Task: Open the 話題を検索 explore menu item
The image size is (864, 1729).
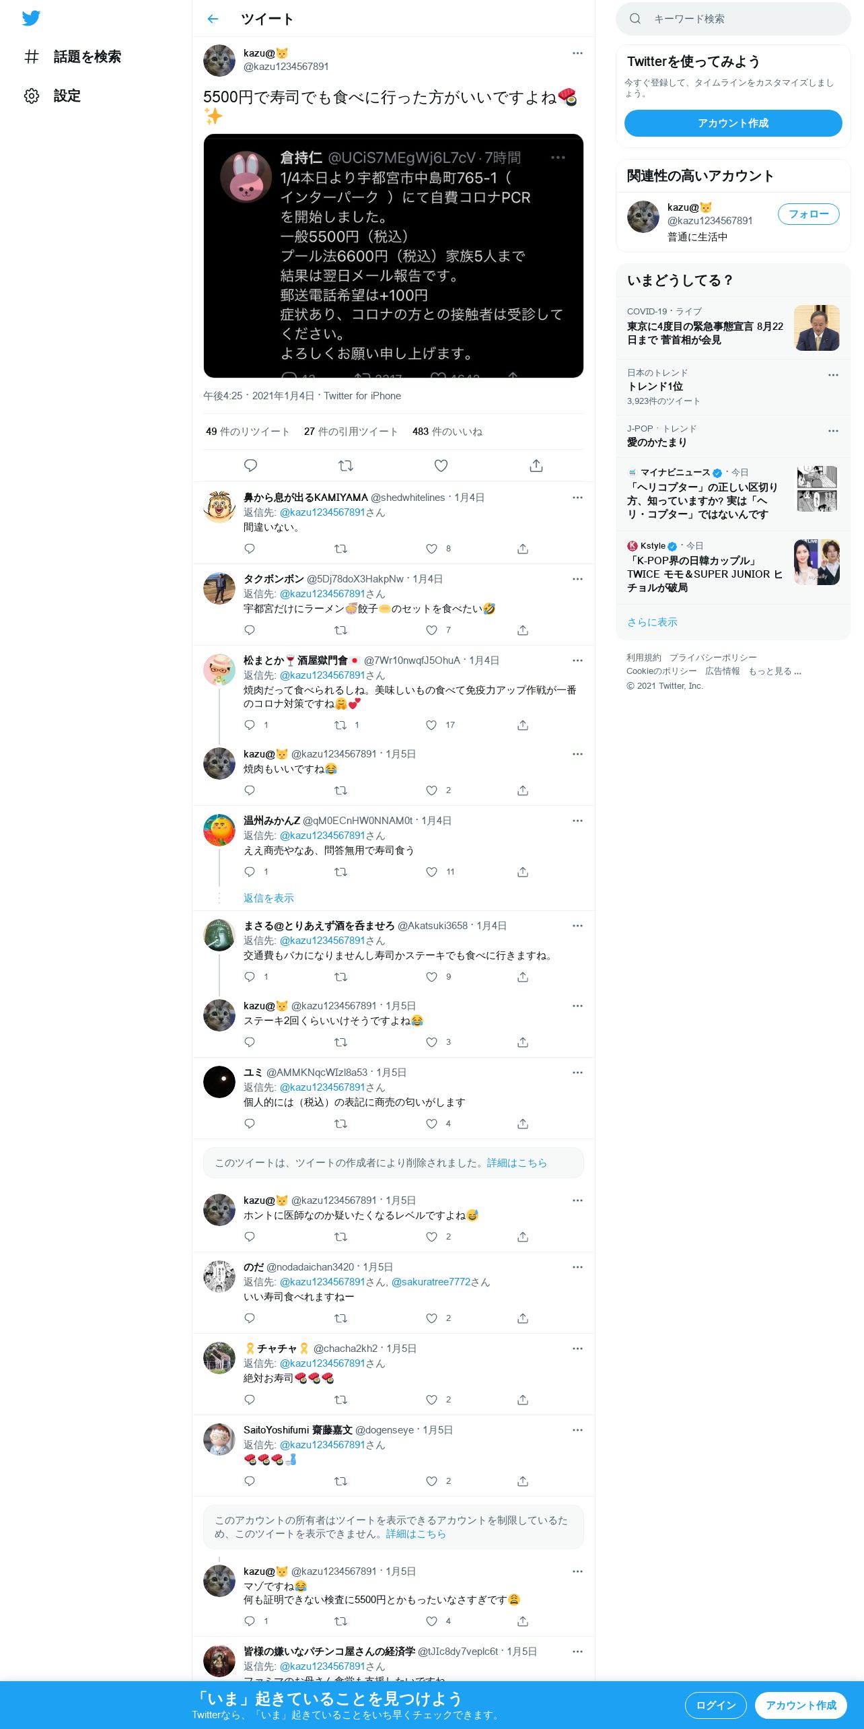Action: pos(73,57)
